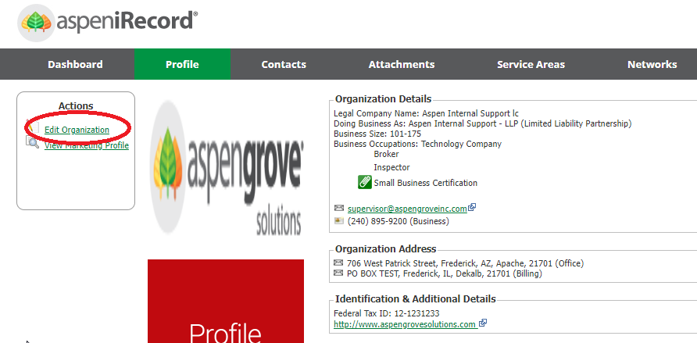This screenshot has width=697, height=343.
Task: Click the Small Business Certification text
Action: (x=425, y=183)
